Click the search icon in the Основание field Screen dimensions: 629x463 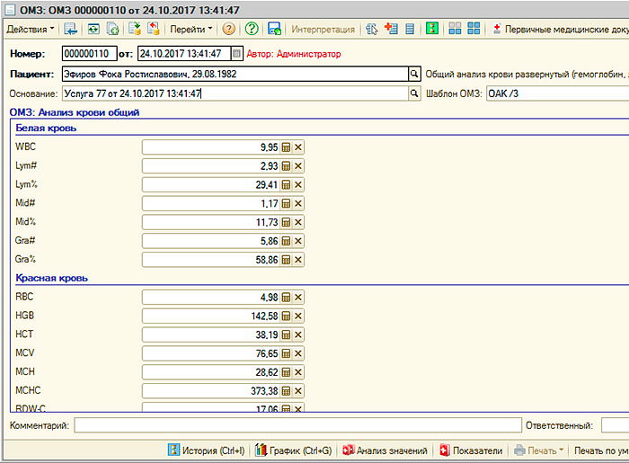(x=414, y=93)
